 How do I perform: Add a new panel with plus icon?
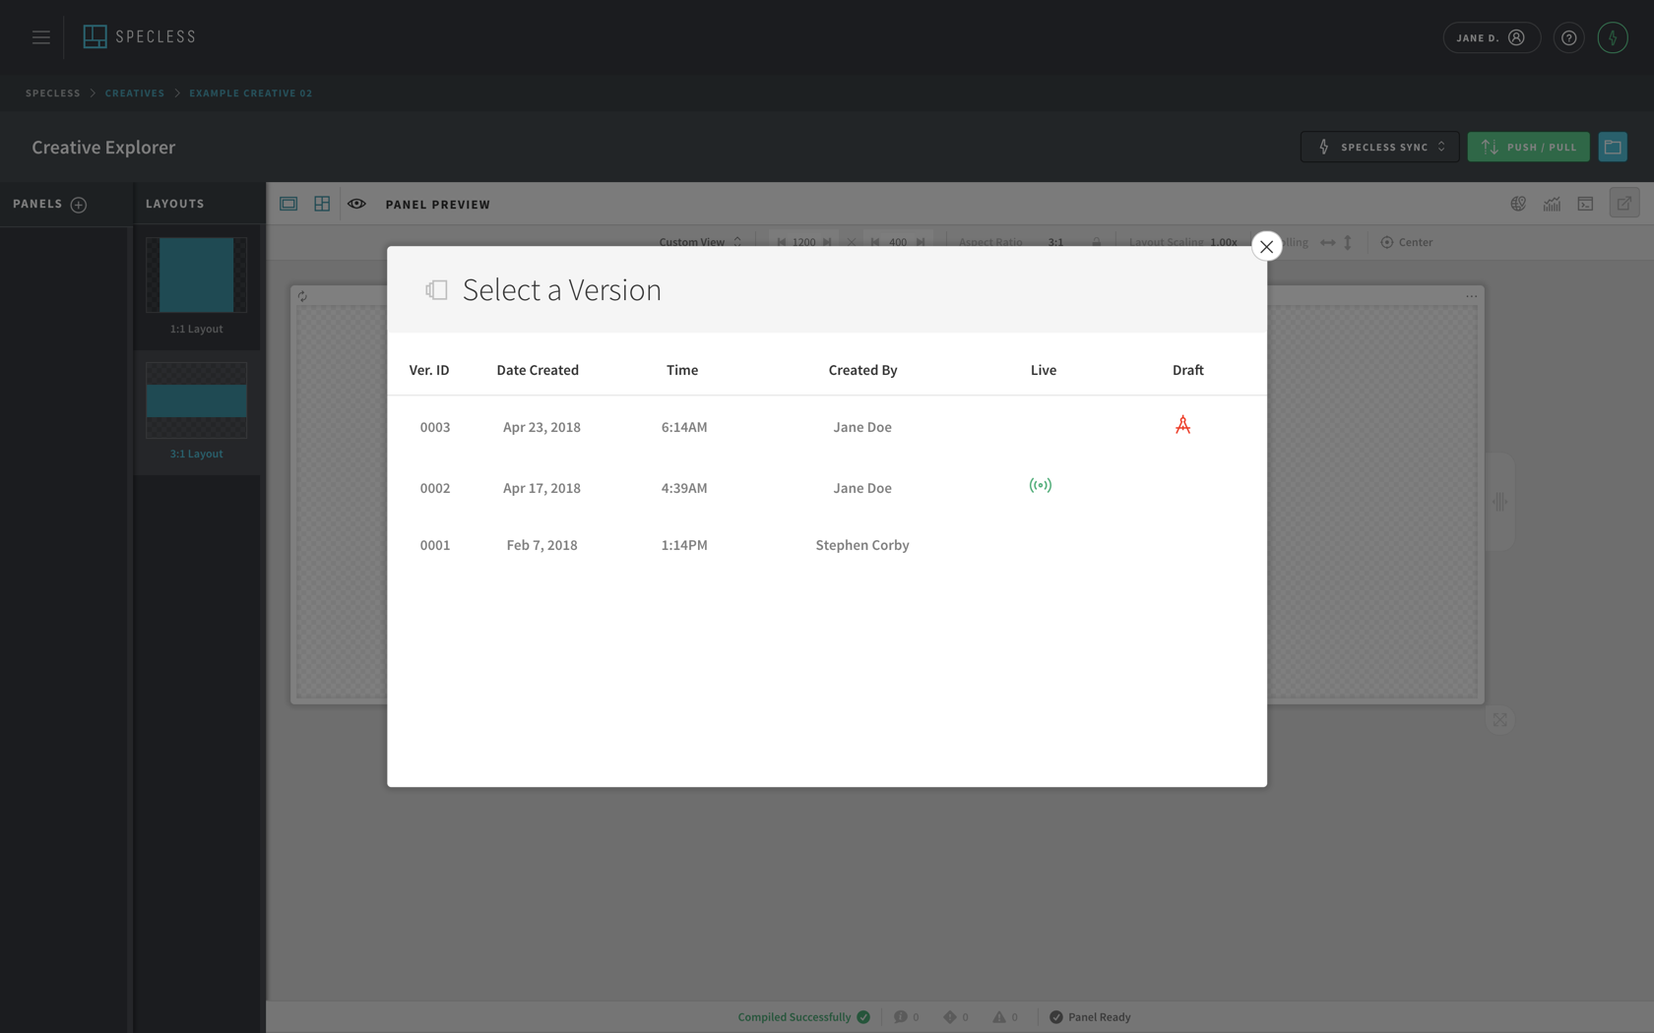point(79,205)
